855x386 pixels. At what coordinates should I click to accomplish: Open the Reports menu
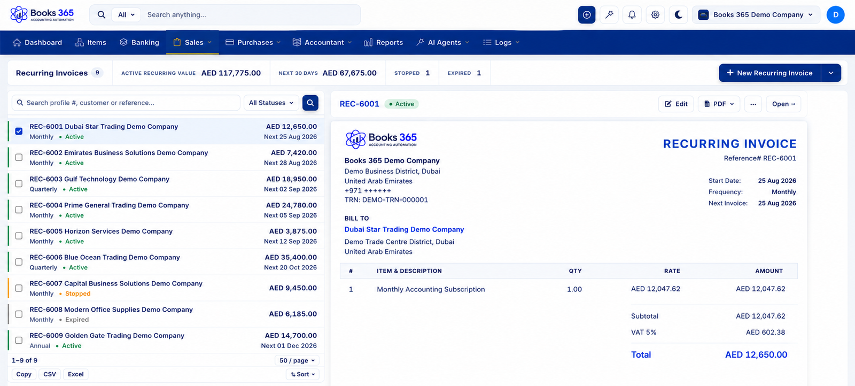pyautogui.click(x=384, y=42)
